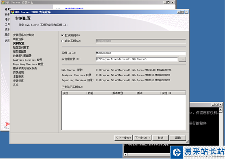Click the disabled 命名实例 name field
The image size is (225, 159).
pos(141,41)
